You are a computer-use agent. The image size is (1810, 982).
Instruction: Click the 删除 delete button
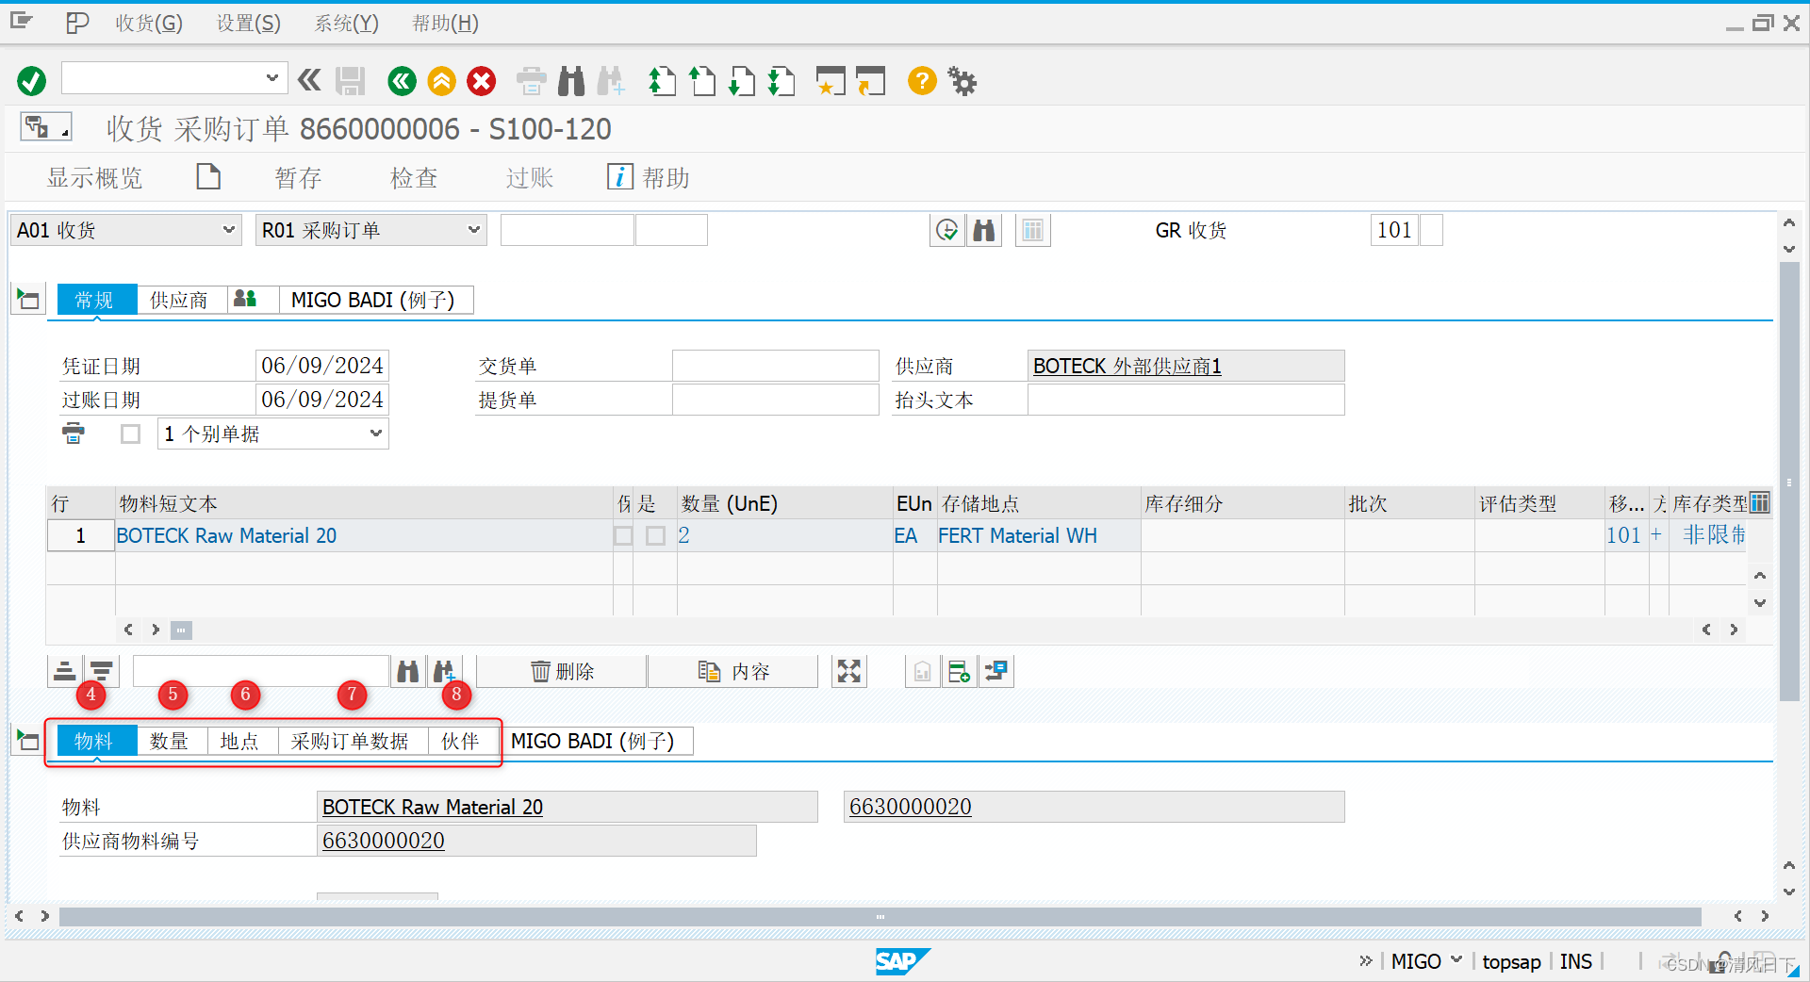(x=562, y=671)
